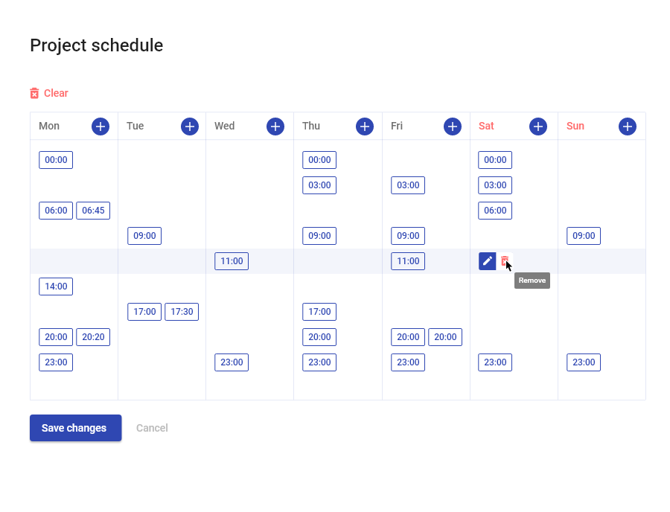The height and width of the screenshot is (512, 670).
Task: Cancel the schedule edits
Action: pyautogui.click(x=152, y=428)
